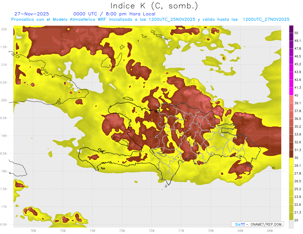Click the '20' colorbar value

296,220
